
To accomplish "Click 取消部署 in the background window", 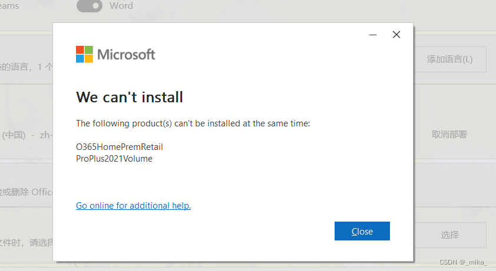I will [449, 134].
